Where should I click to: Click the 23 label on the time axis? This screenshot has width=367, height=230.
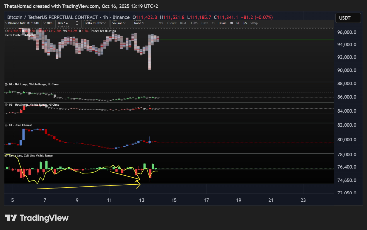[x=303, y=200]
